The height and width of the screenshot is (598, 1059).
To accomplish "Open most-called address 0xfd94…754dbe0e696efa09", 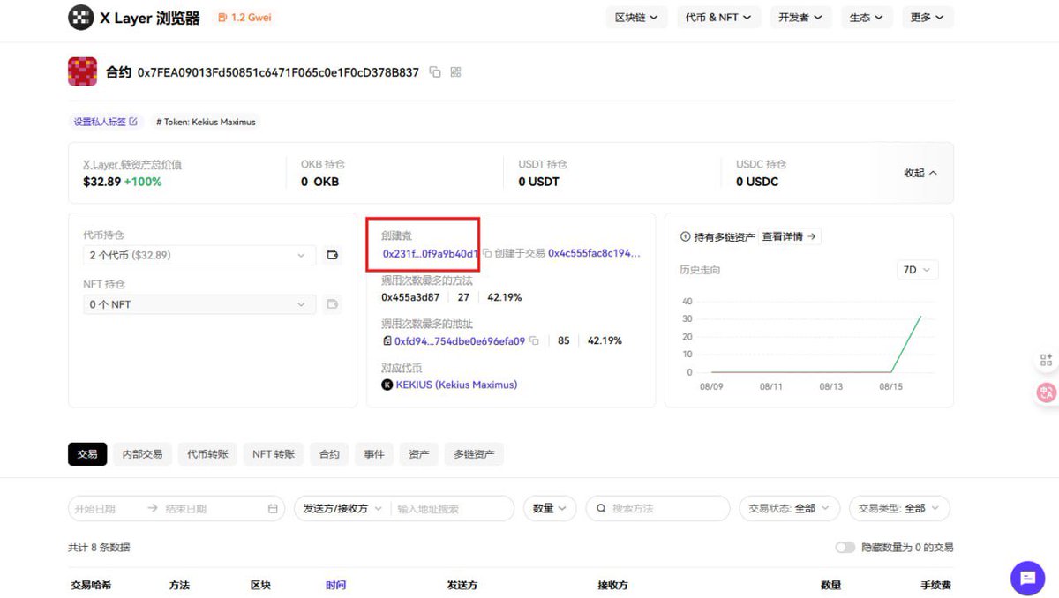I will [x=460, y=340].
